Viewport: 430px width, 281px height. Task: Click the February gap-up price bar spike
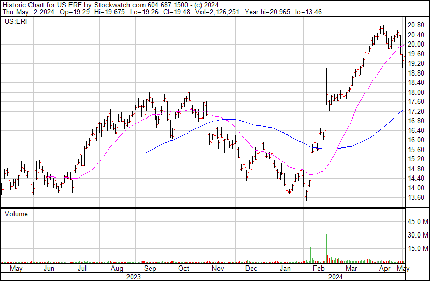[326, 86]
